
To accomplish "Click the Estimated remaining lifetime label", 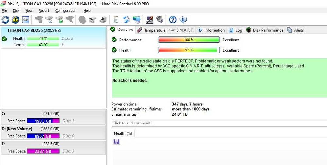I will (x=136, y=109).
